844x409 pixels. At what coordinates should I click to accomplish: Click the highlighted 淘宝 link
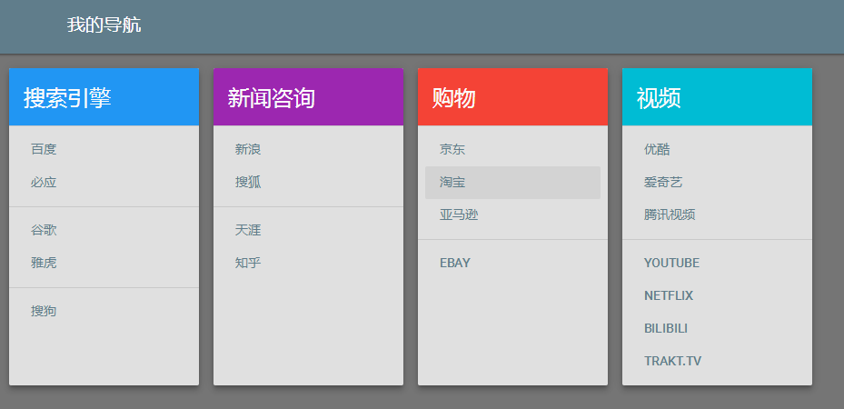click(513, 183)
